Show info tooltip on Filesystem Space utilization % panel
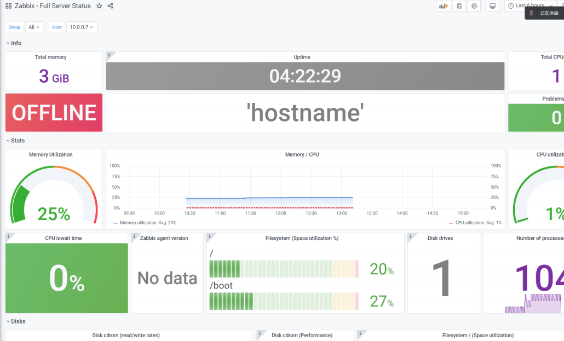The height and width of the screenshot is (341, 564). click(x=210, y=236)
